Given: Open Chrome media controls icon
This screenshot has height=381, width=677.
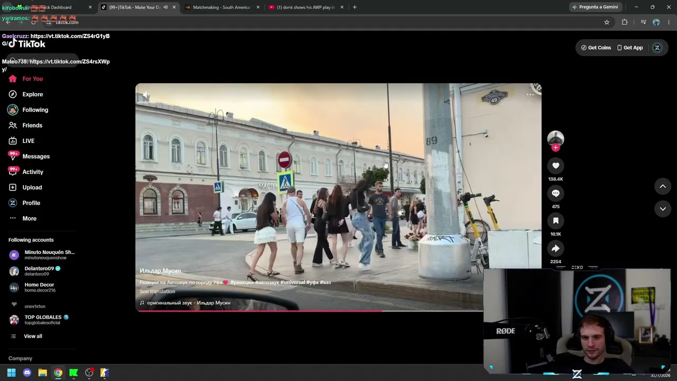Looking at the screenshot, I should [643, 22].
